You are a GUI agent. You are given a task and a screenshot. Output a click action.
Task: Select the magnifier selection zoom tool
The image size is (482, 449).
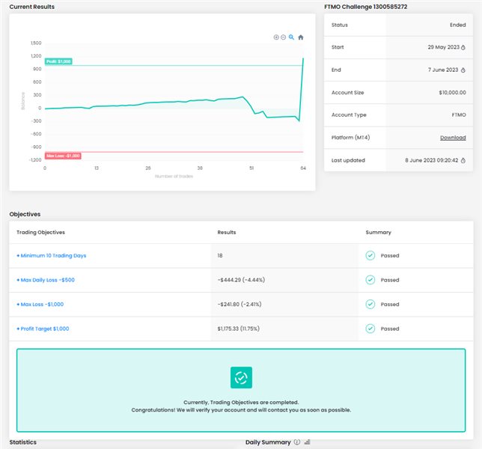291,37
